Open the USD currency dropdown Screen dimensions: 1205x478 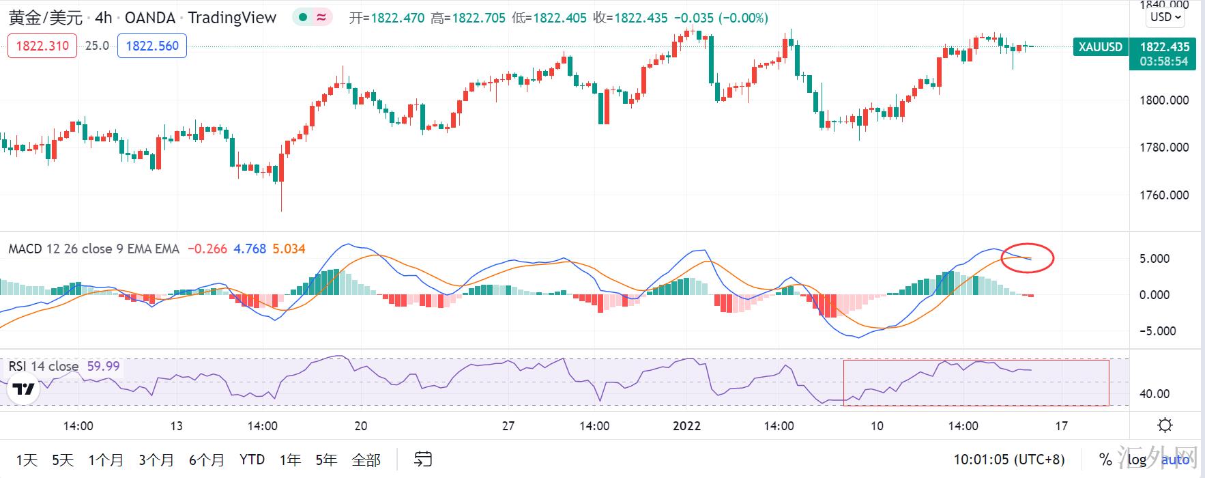click(1166, 17)
